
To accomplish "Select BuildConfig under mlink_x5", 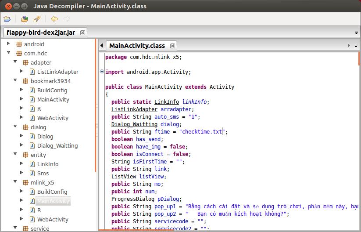I will coord(52,192).
